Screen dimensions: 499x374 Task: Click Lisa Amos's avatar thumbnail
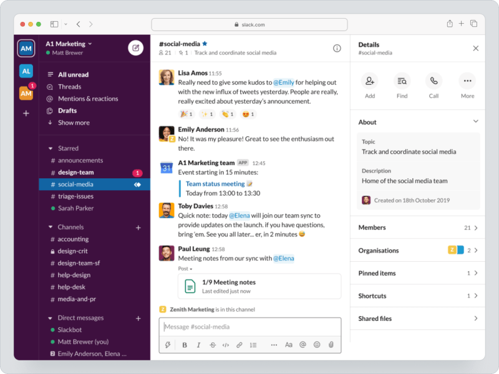click(167, 77)
